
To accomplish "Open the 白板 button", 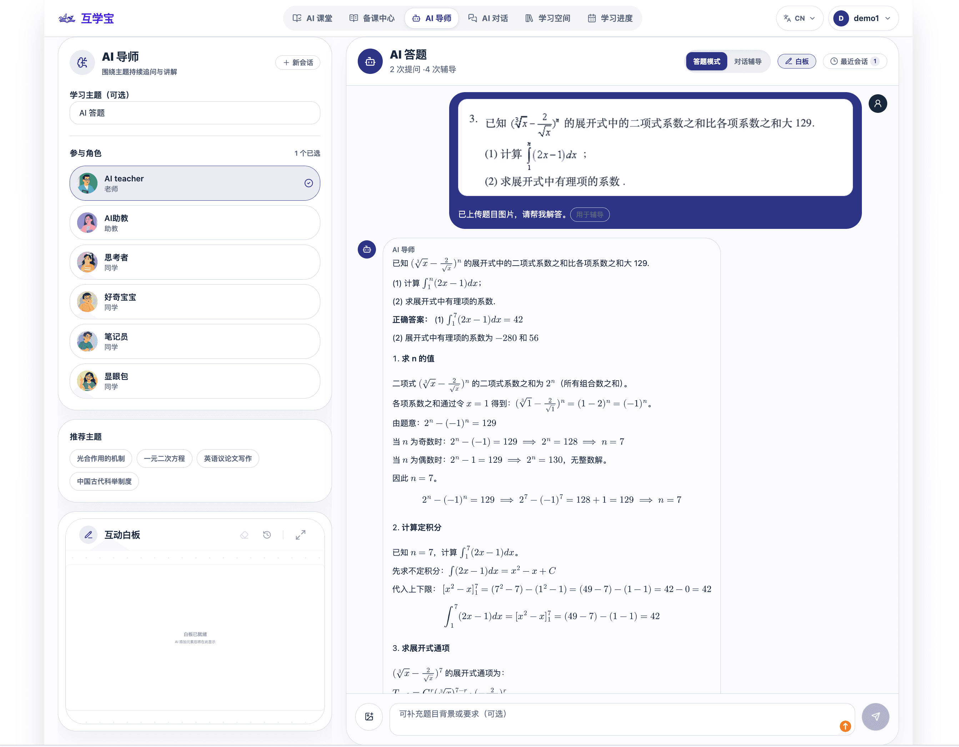I will tap(797, 61).
